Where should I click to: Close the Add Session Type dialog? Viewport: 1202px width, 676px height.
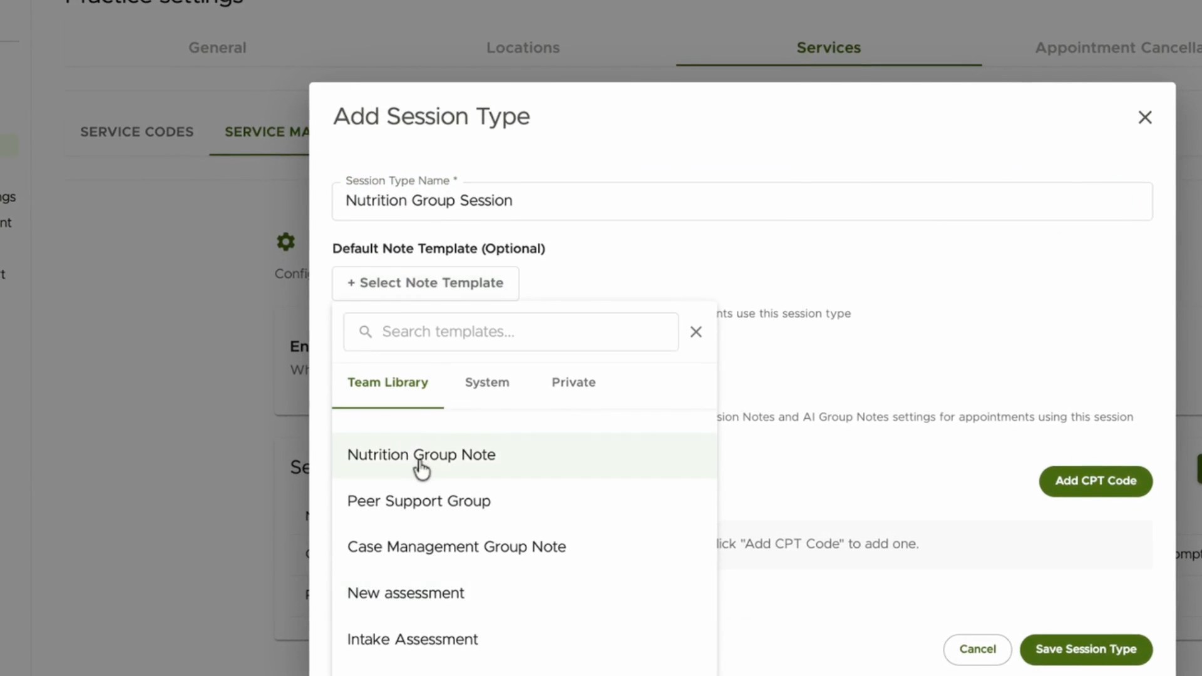[1144, 117]
